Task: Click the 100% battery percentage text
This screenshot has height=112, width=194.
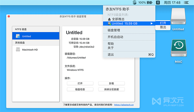Action: click(142, 3)
